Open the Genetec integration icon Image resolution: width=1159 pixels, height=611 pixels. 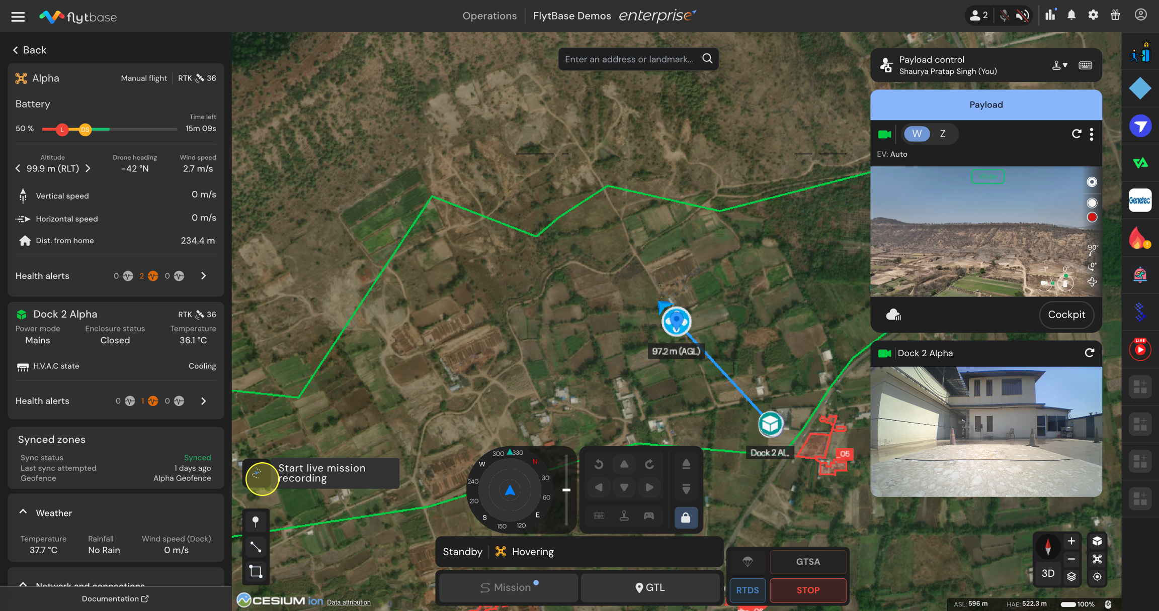1140,200
